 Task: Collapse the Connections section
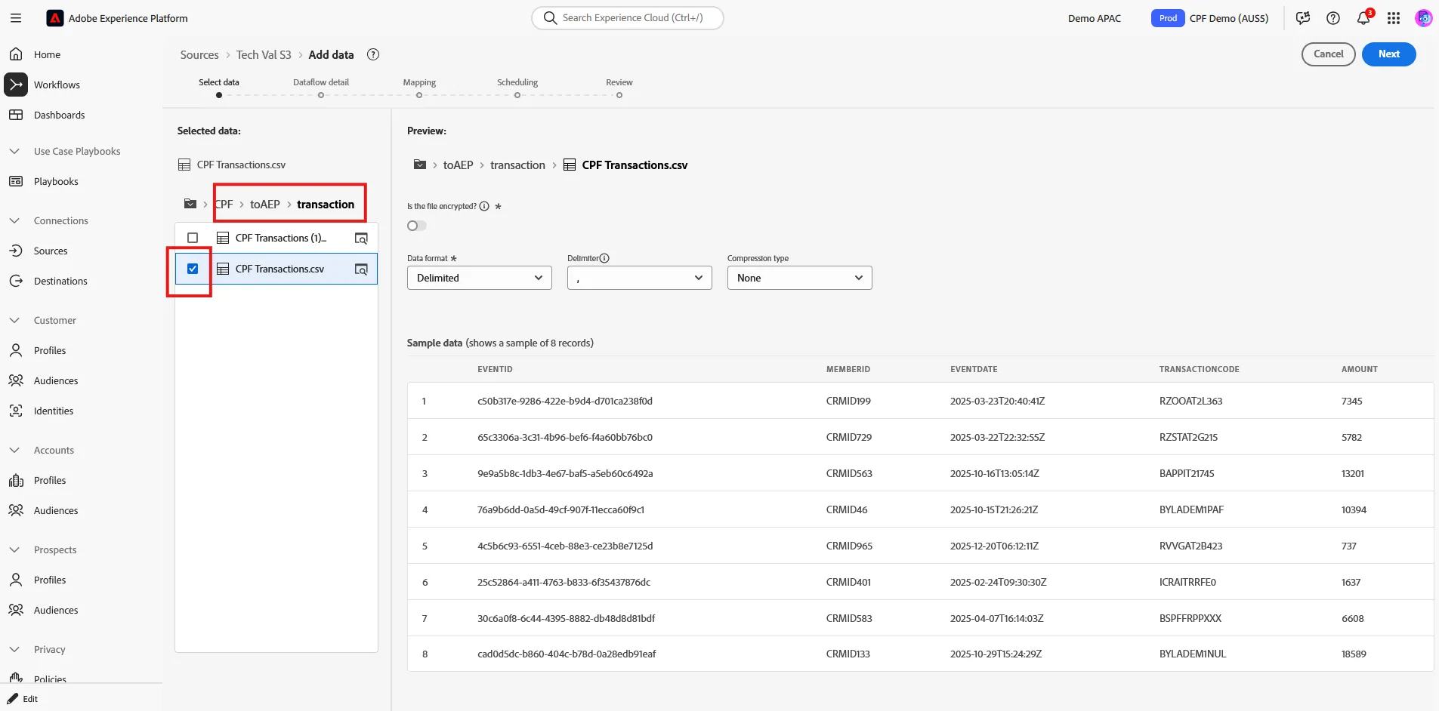click(x=14, y=220)
